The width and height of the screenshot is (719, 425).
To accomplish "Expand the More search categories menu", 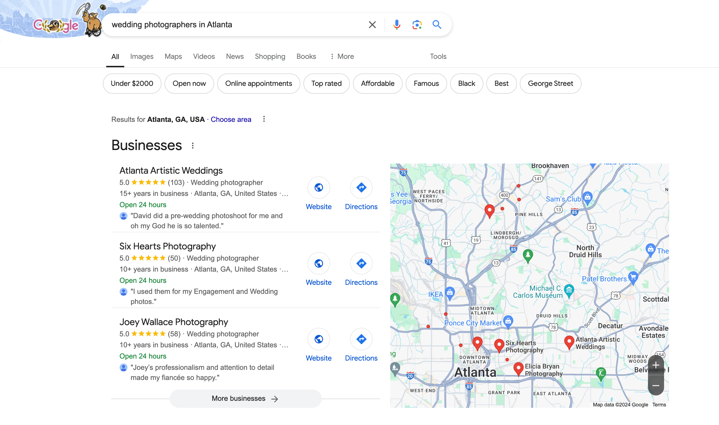I will 342,56.
